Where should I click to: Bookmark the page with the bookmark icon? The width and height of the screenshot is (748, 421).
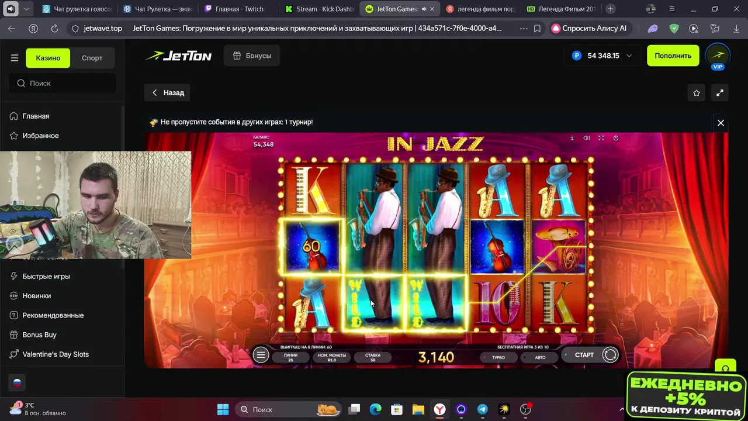coord(537,28)
